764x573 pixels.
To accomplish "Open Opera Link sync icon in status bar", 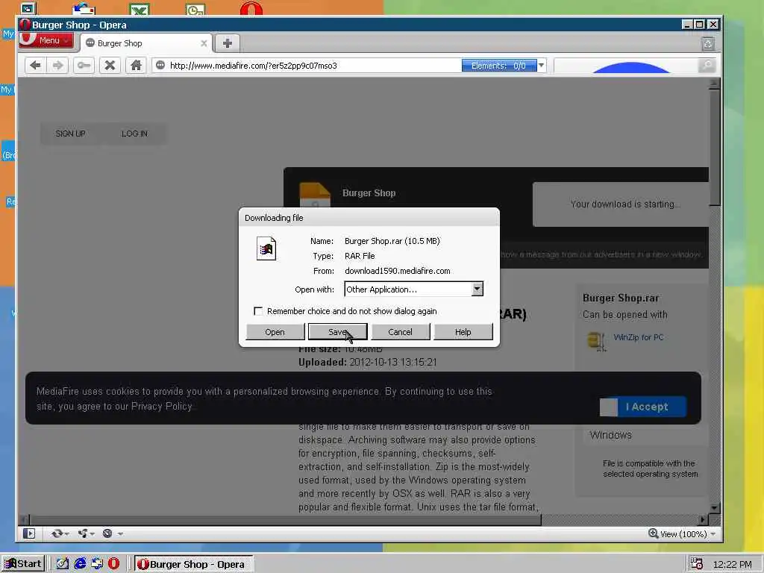I will click(57, 533).
